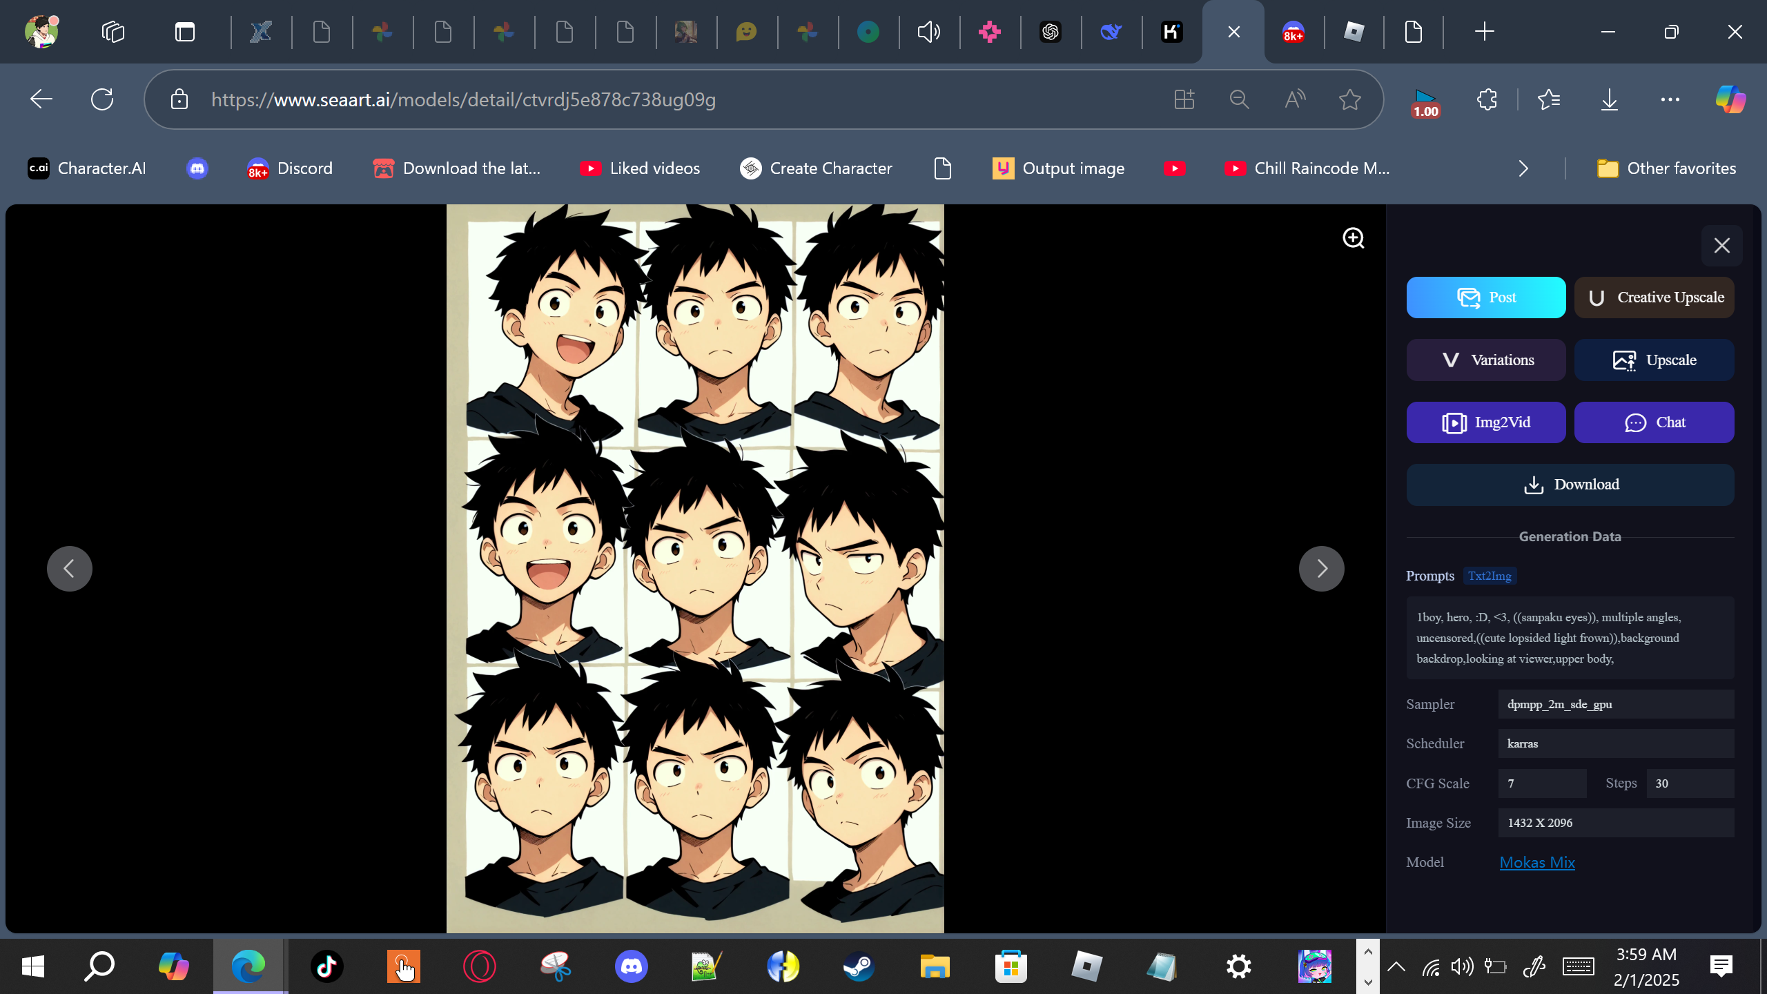Click the Img2Vid button

tap(1485, 422)
